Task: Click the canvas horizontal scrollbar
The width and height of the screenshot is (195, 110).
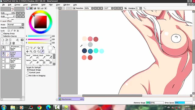Action: coord(112,96)
